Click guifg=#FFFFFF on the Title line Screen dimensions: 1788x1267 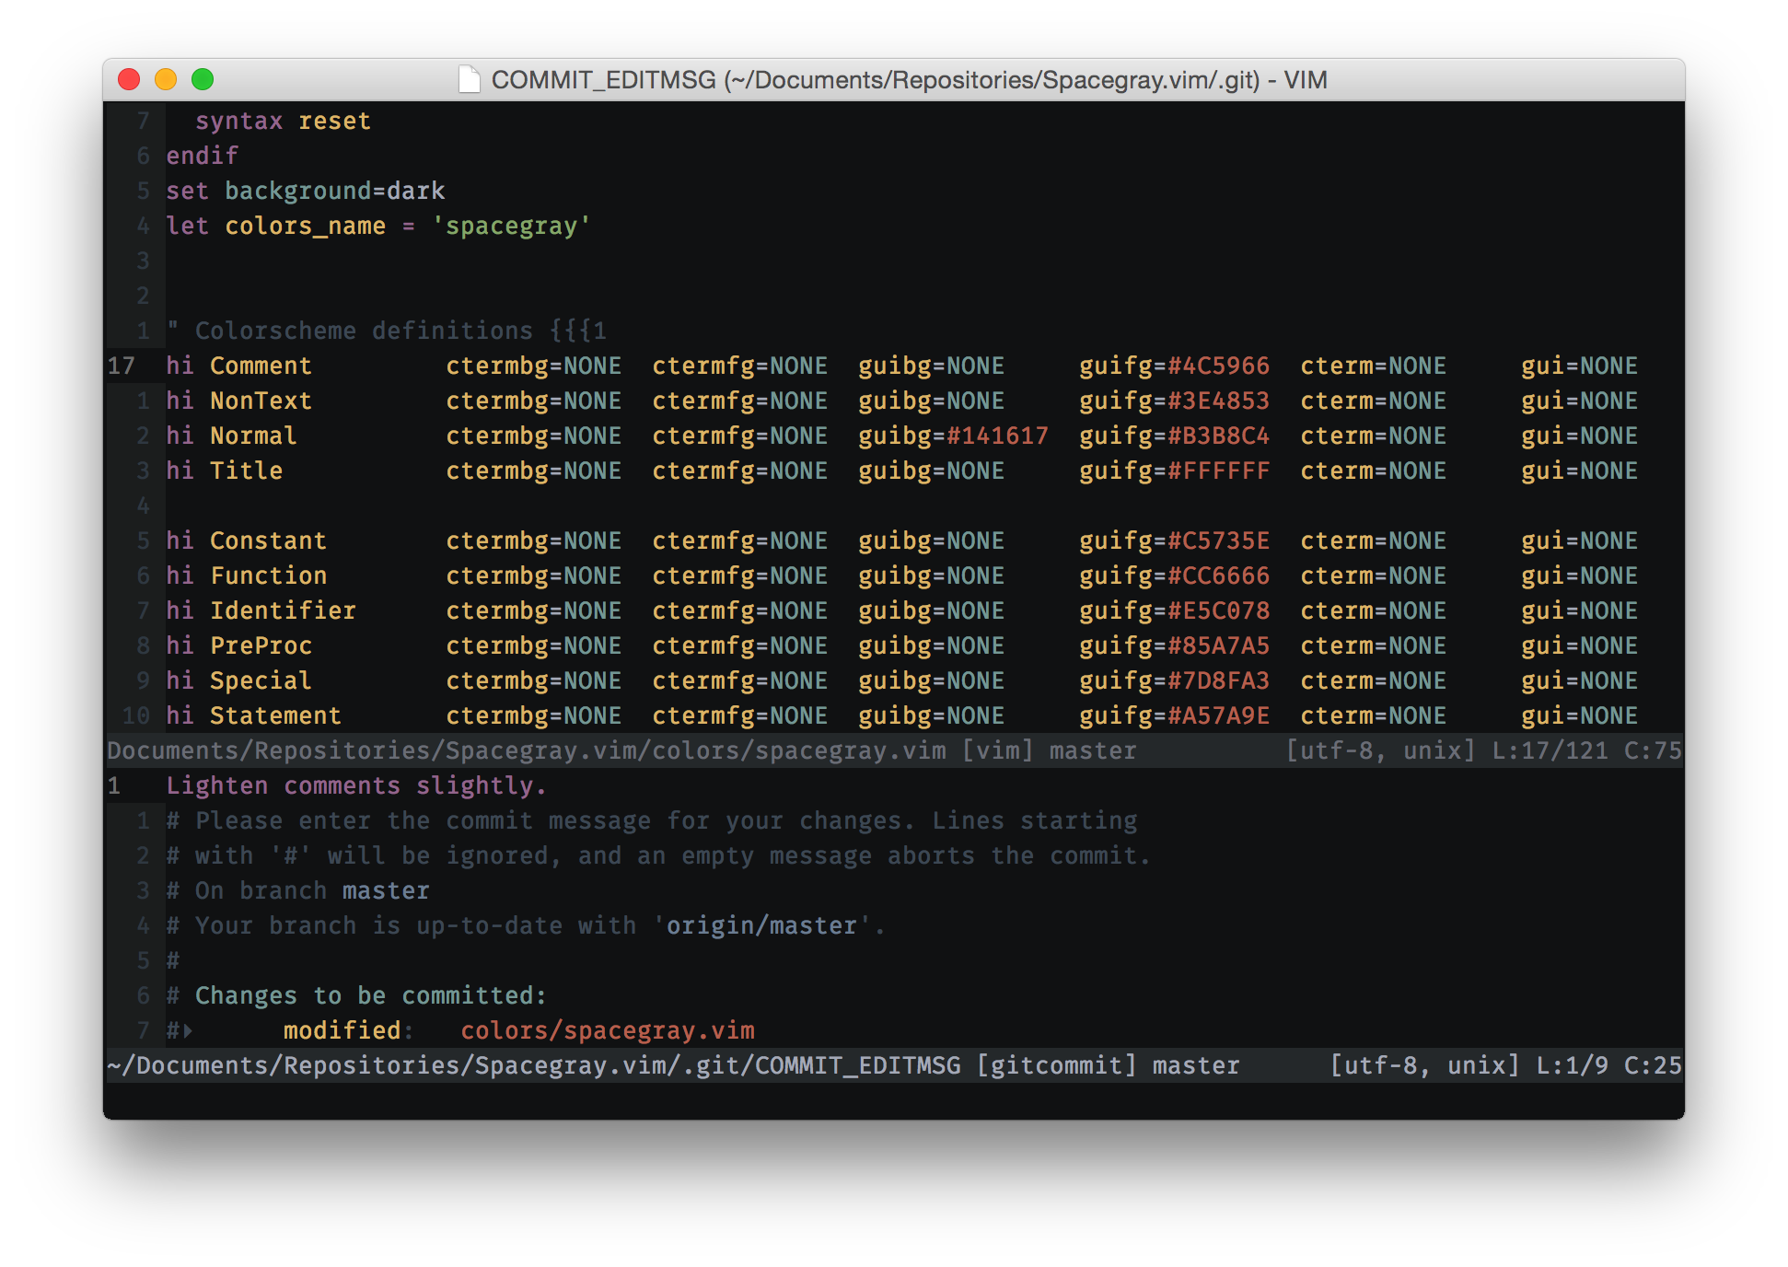[x=1174, y=471]
